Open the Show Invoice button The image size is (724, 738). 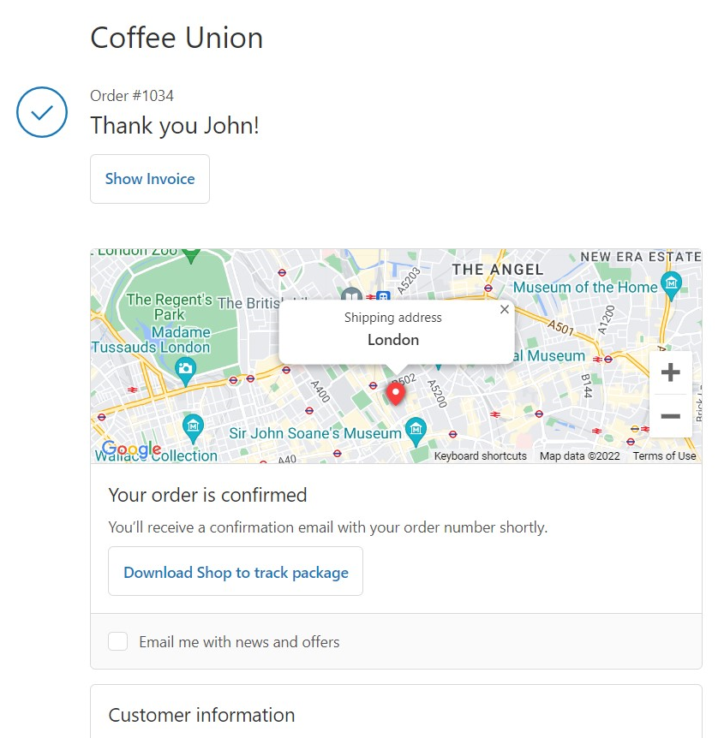click(x=150, y=179)
